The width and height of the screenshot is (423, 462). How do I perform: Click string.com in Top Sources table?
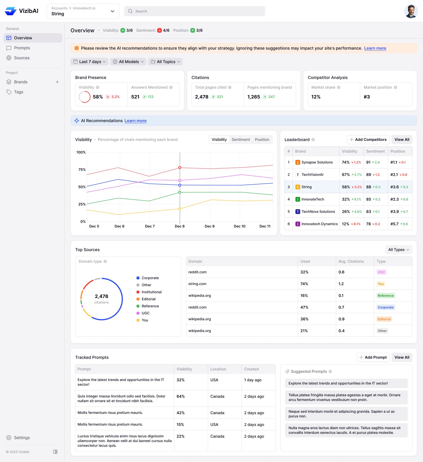197,284
